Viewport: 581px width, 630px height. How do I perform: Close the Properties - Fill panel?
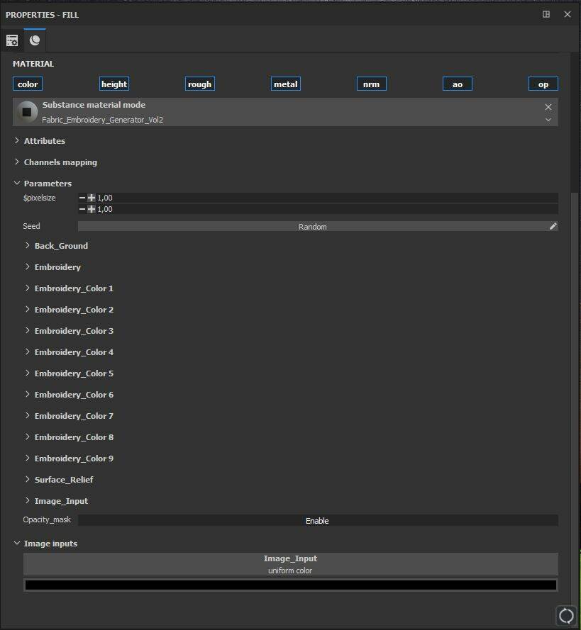pyautogui.click(x=568, y=14)
